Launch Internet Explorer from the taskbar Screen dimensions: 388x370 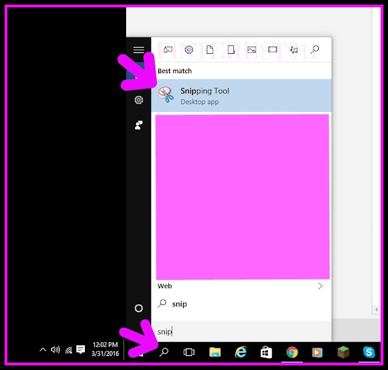point(241,352)
